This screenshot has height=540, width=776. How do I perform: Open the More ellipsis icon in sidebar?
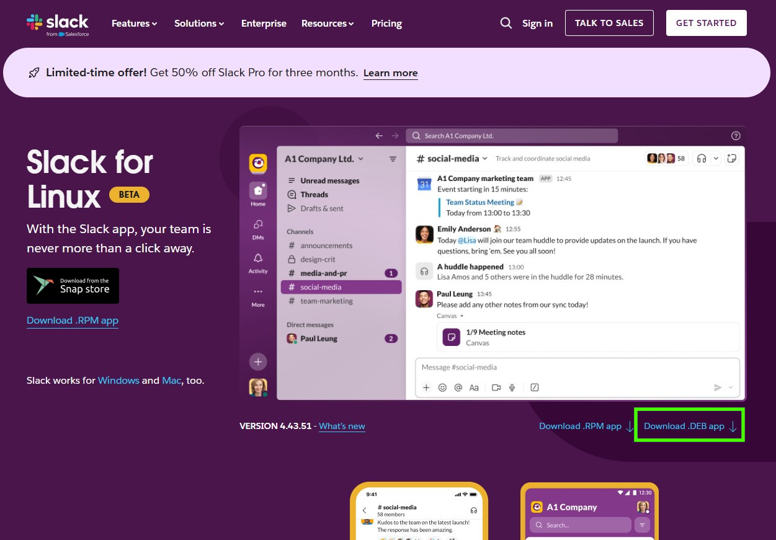click(258, 291)
